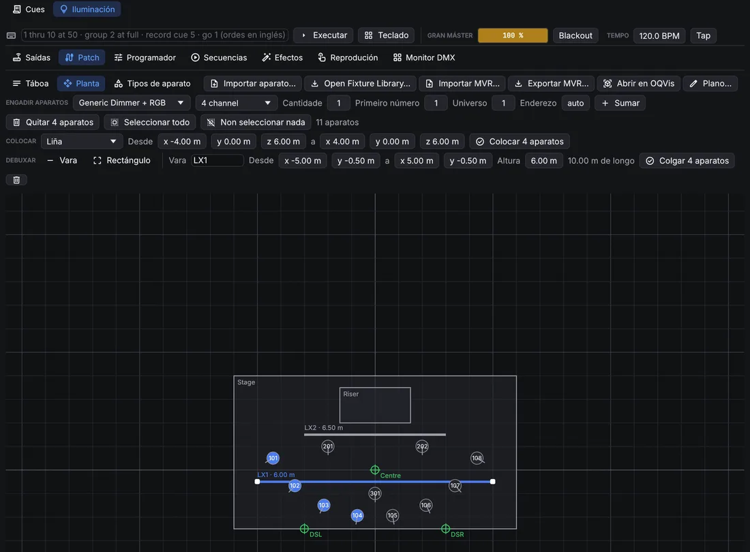Image resolution: width=750 pixels, height=552 pixels.
Task: Adjust the Gran Máster 100 % slider
Action: click(513, 35)
